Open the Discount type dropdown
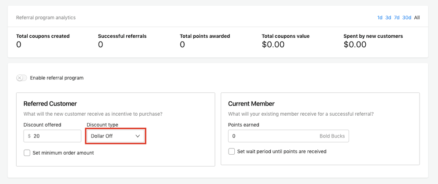Screen dimensions: 438x184 tap(116, 136)
